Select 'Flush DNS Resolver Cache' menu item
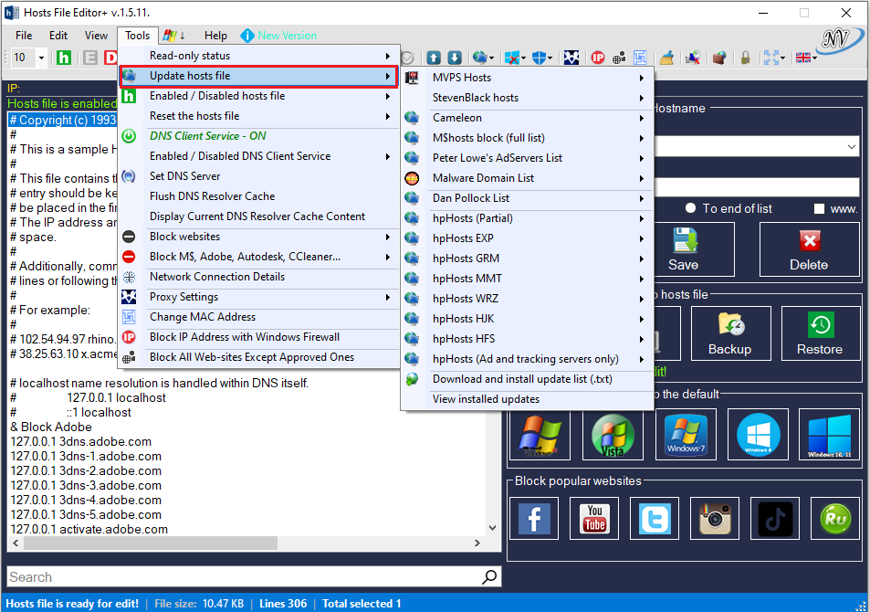This screenshot has height=612, width=870. coord(259,196)
